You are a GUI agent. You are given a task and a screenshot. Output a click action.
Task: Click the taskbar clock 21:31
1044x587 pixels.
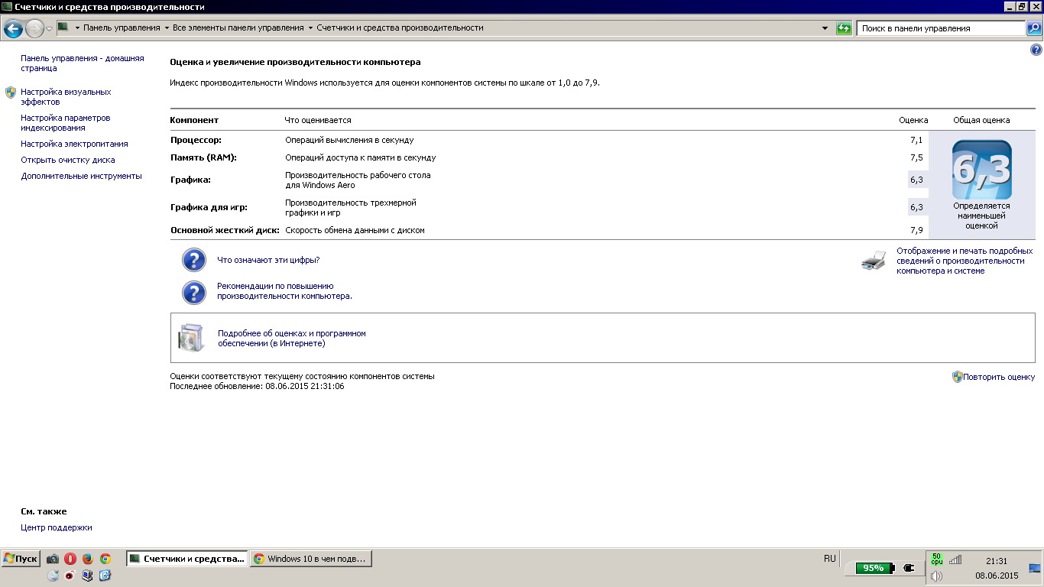click(997, 561)
